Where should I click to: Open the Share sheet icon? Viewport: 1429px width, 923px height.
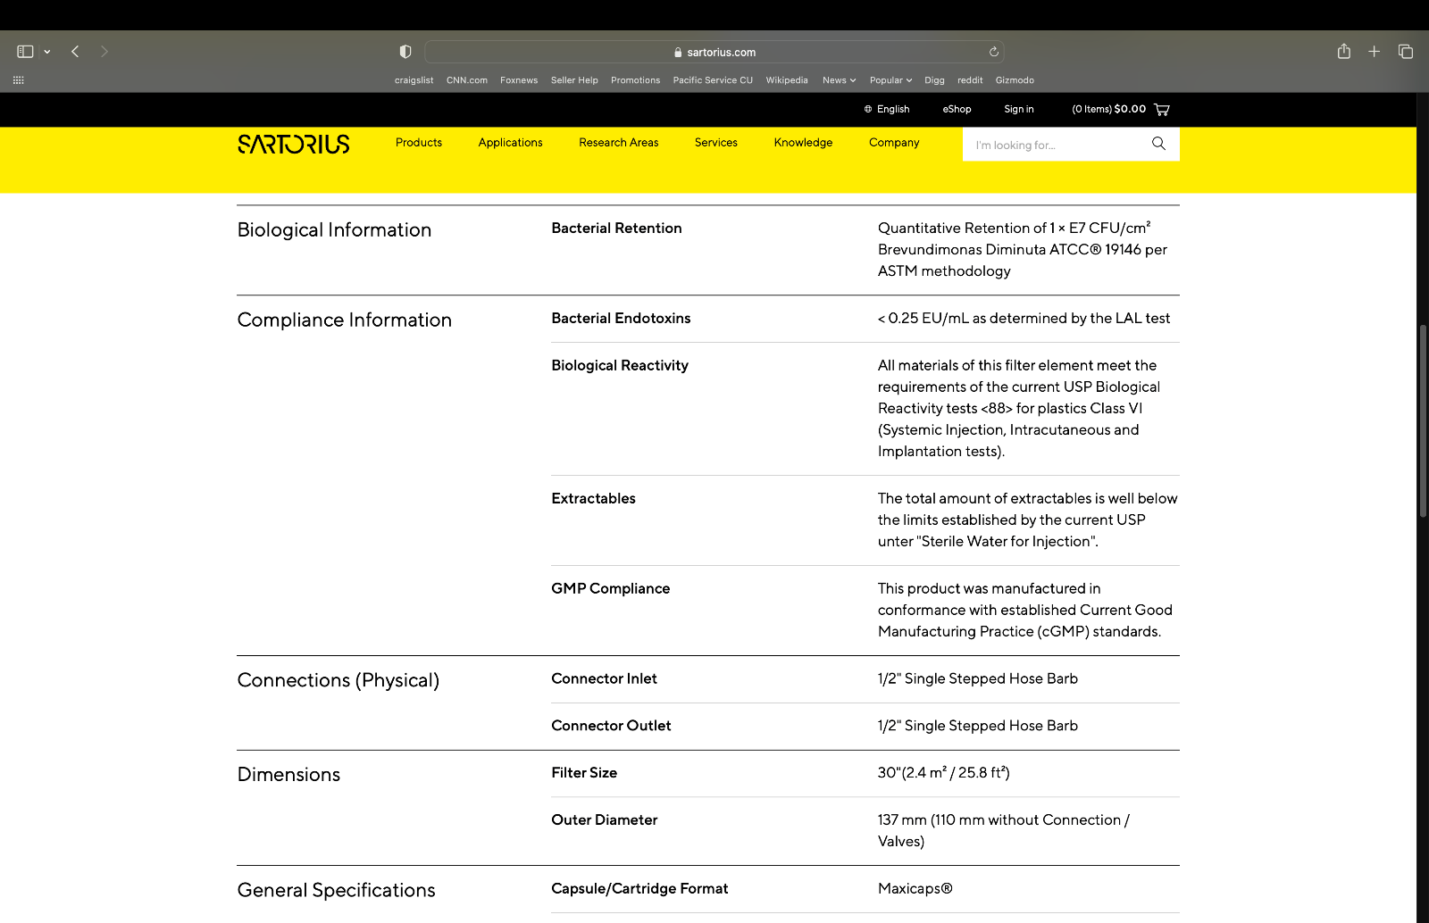pos(1343,51)
